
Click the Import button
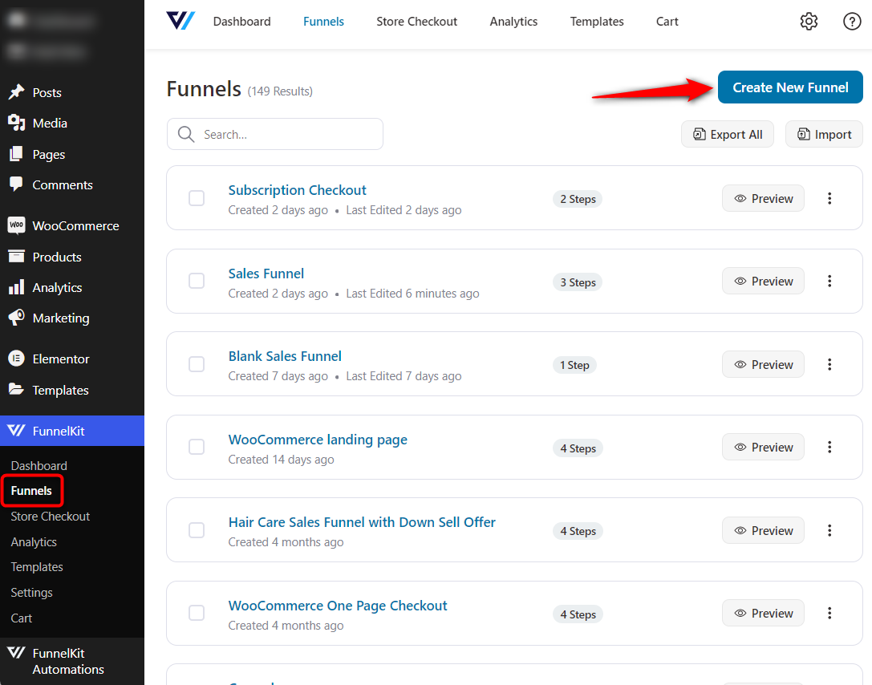(824, 134)
